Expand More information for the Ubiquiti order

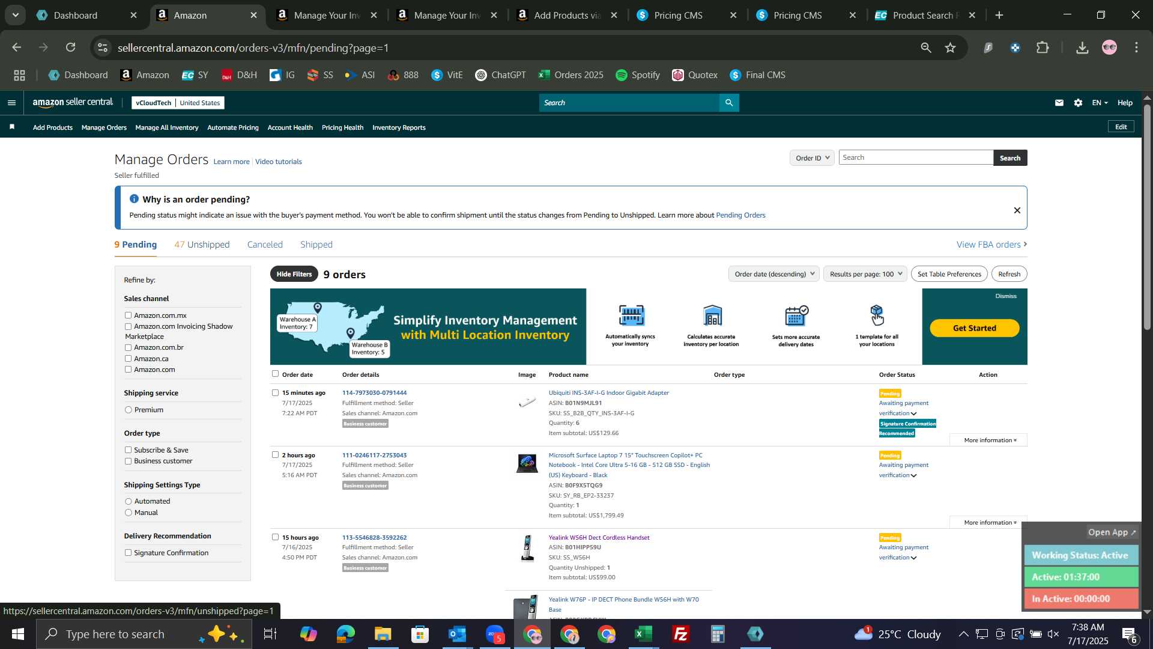(x=990, y=440)
